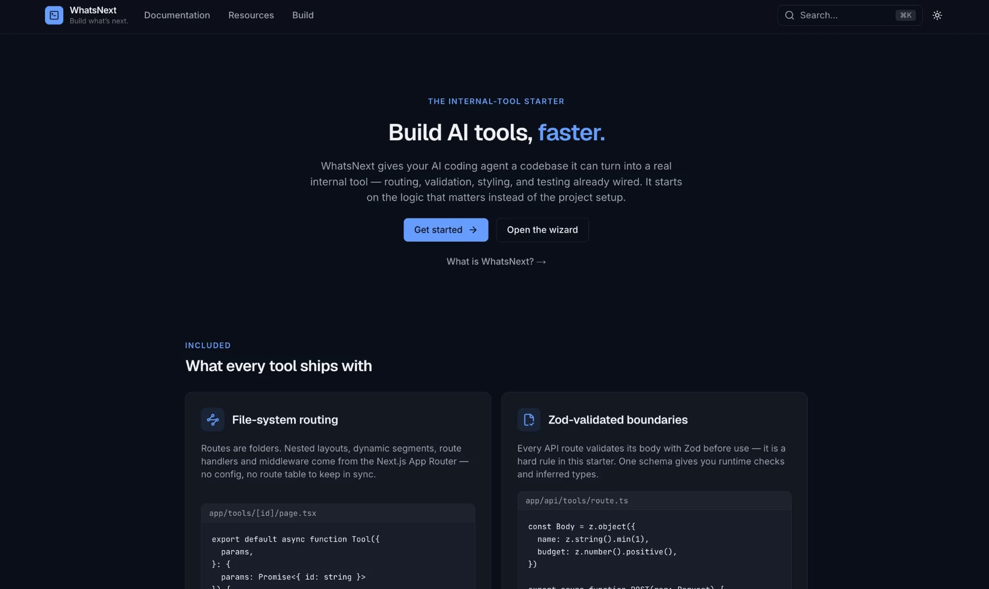The width and height of the screenshot is (989, 589).
Task: Click app/api/tools/route.ts filename
Action: click(x=577, y=501)
